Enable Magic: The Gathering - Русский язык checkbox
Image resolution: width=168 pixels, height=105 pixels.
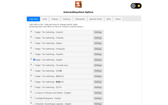click(34, 65)
